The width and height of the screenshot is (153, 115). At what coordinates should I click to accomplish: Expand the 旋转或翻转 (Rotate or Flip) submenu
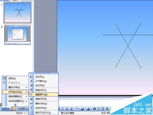click(15, 96)
